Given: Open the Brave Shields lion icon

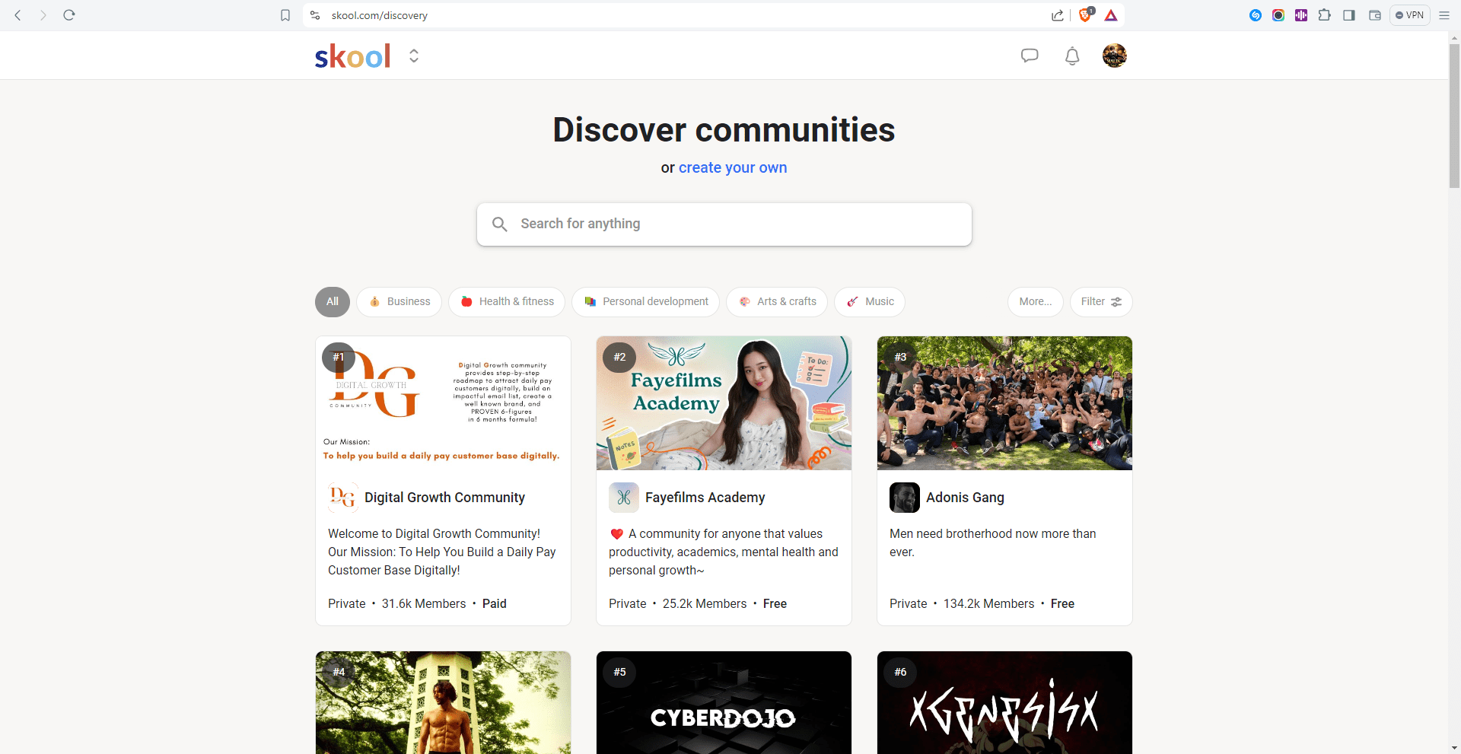Looking at the screenshot, I should (x=1086, y=14).
